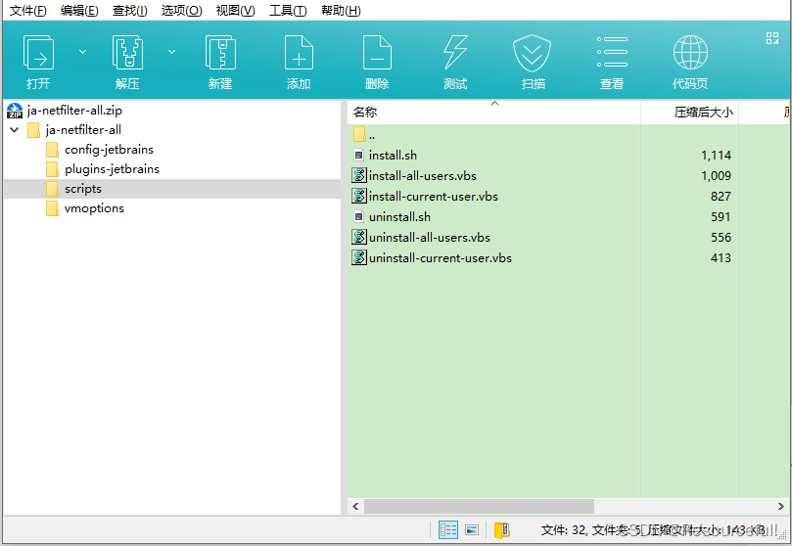
Task: Switch to details list view icon
Action: click(448, 529)
